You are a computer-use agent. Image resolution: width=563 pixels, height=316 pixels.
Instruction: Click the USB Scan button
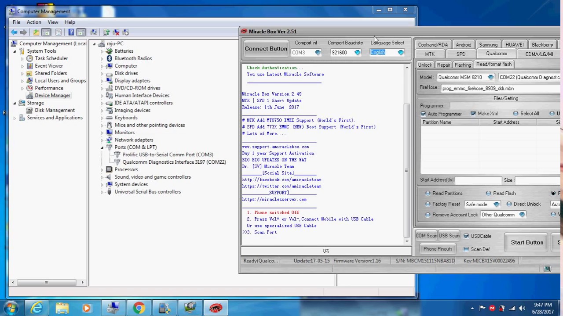(x=449, y=236)
